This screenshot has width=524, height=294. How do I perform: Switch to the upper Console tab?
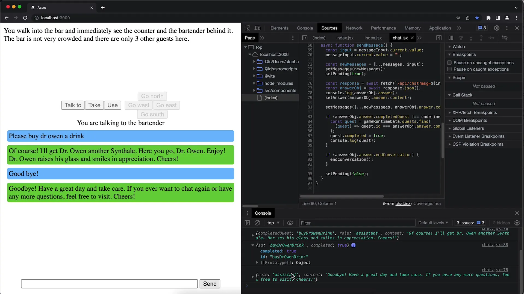(305, 28)
